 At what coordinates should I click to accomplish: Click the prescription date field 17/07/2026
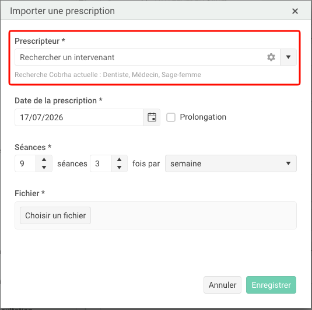click(79, 117)
